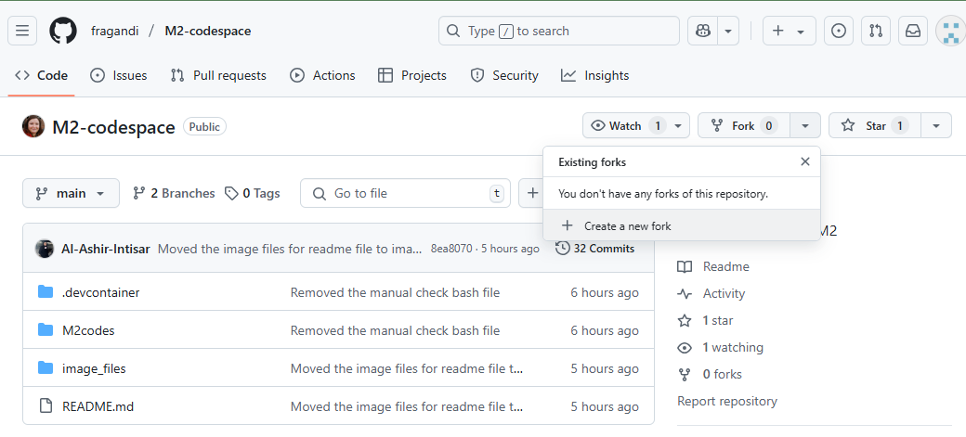
Task: Open the hamburger navigation menu
Action: [x=22, y=31]
